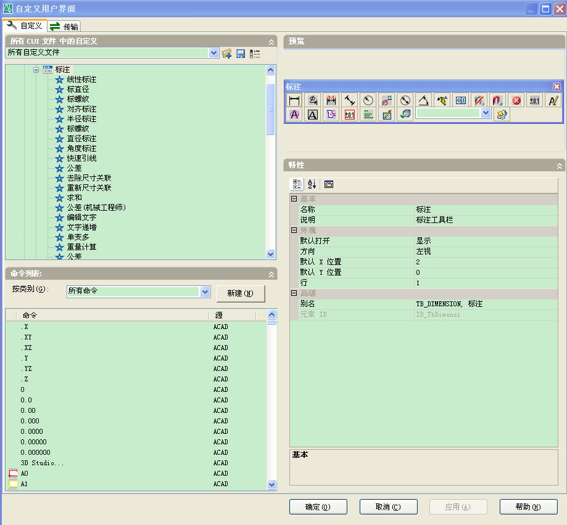567x525 pixels.
Task: Click the thread dimension icon with red M
Action: tap(331, 100)
